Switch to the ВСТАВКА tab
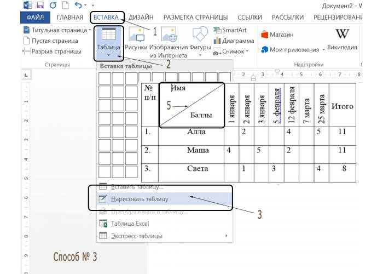The width and height of the screenshot is (383, 274). pos(106,18)
